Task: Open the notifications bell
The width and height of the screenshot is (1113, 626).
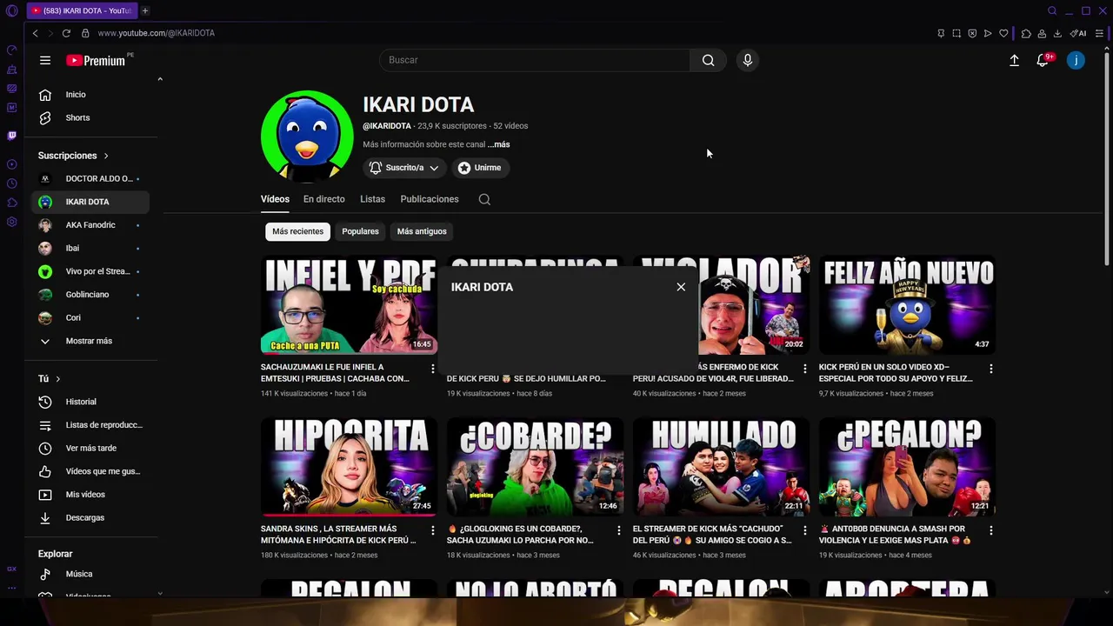Action: click(1043, 60)
